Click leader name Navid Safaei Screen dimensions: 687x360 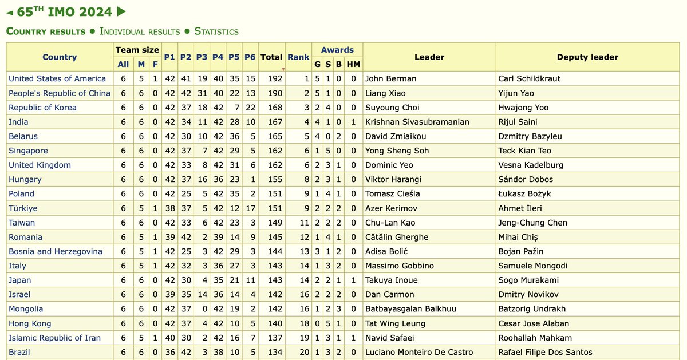click(390, 338)
